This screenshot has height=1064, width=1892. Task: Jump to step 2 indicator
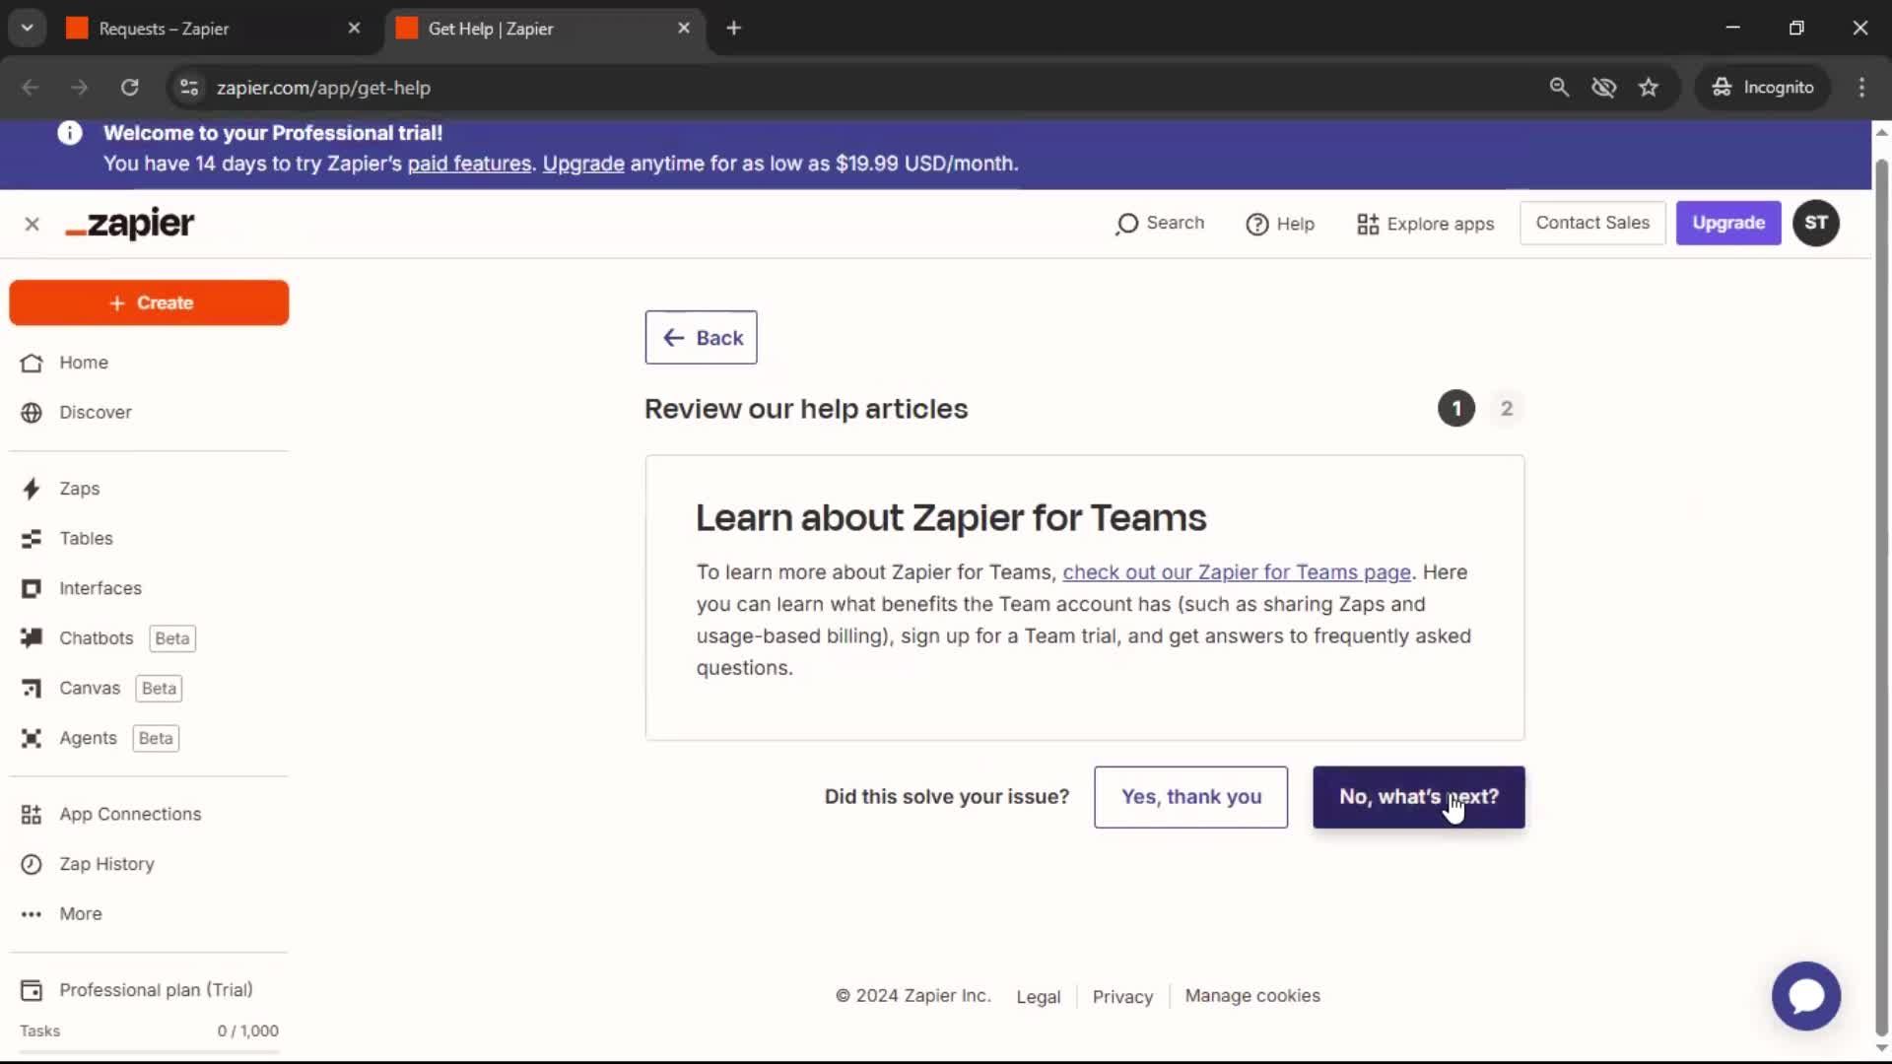coord(1506,409)
